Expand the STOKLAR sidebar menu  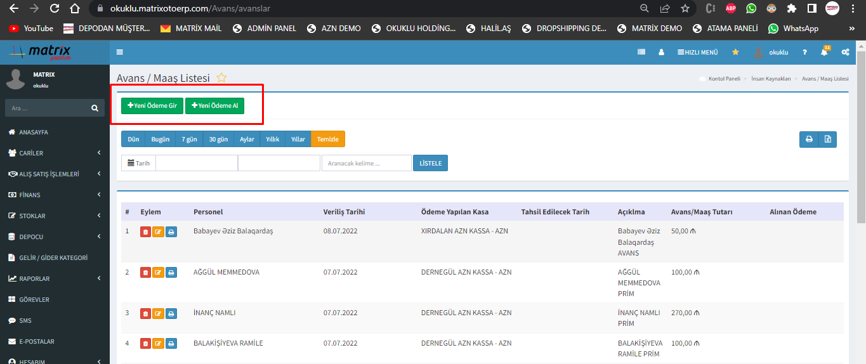point(55,216)
